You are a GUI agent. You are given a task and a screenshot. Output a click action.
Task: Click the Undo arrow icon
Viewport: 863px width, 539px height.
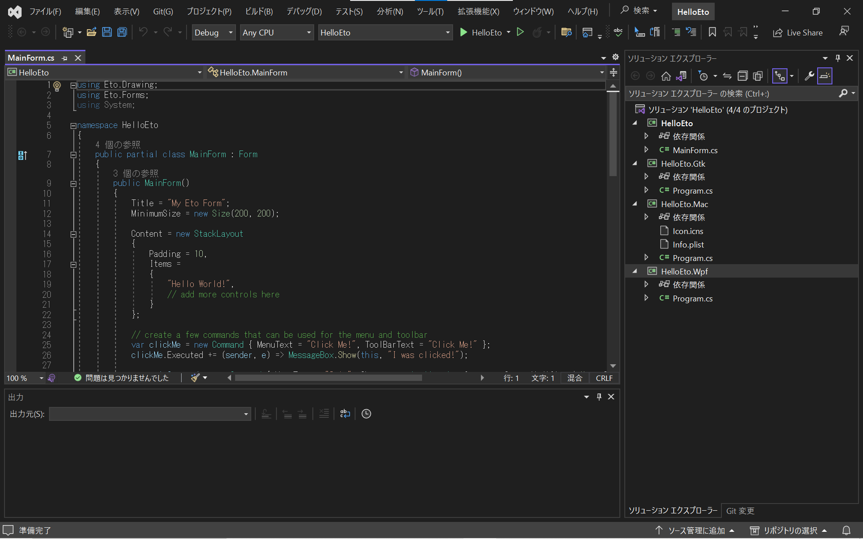click(143, 32)
